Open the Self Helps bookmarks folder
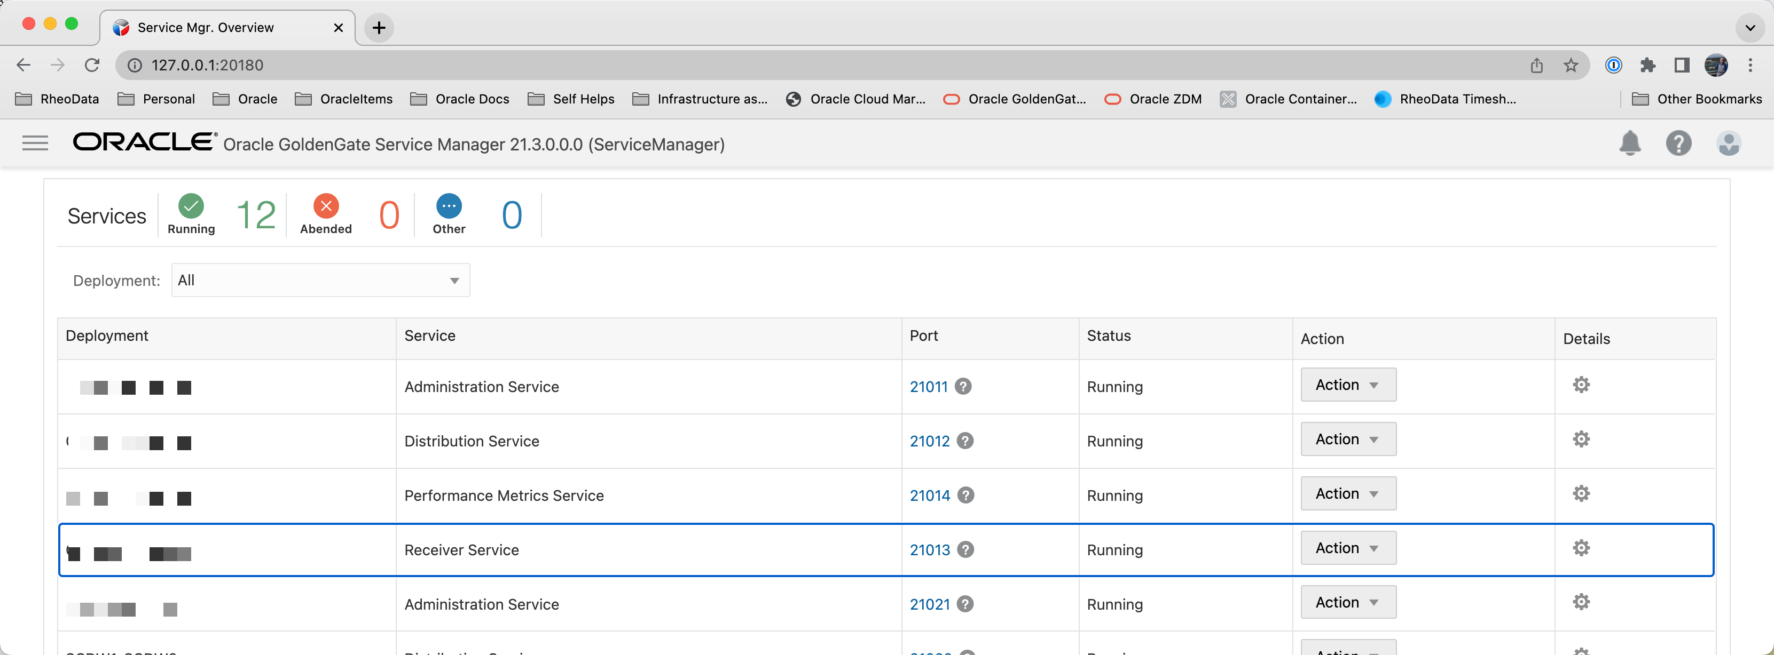This screenshot has width=1774, height=655. click(x=571, y=99)
